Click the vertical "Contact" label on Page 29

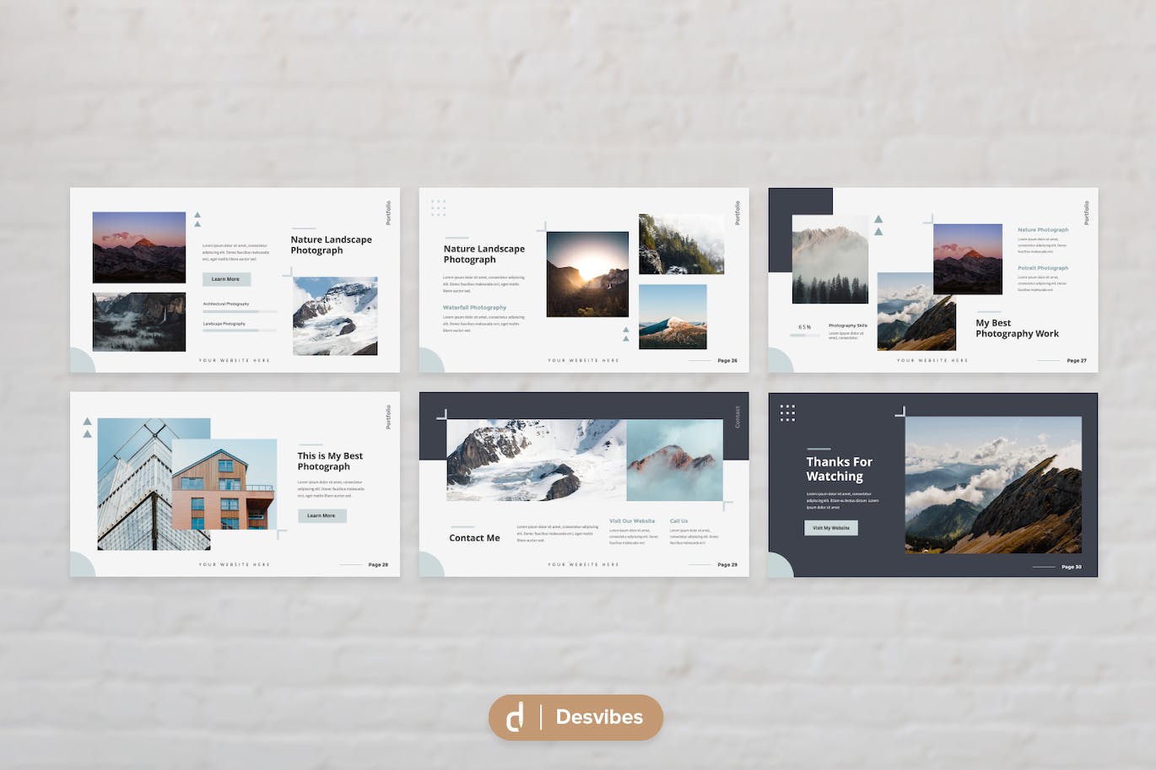pos(737,417)
